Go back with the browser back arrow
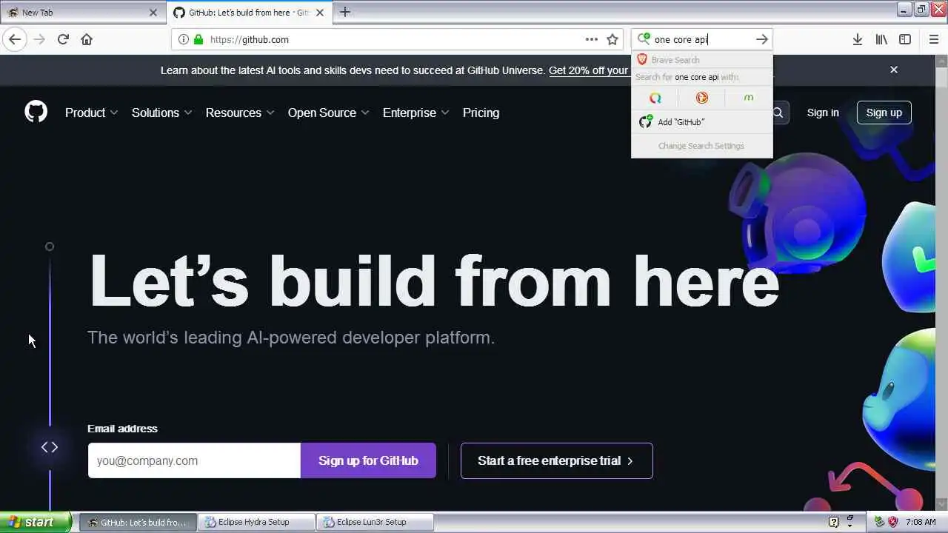 15,39
